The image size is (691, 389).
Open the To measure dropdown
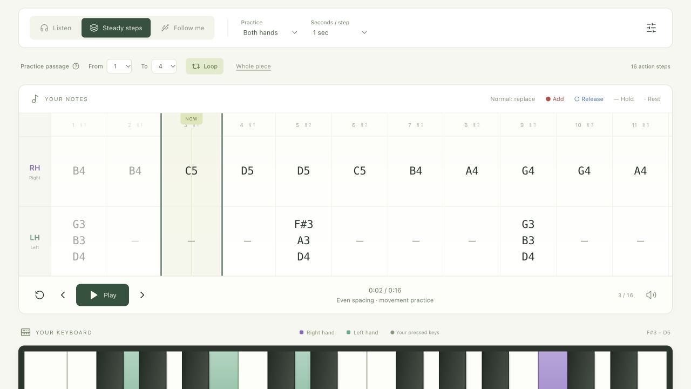point(164,66)
